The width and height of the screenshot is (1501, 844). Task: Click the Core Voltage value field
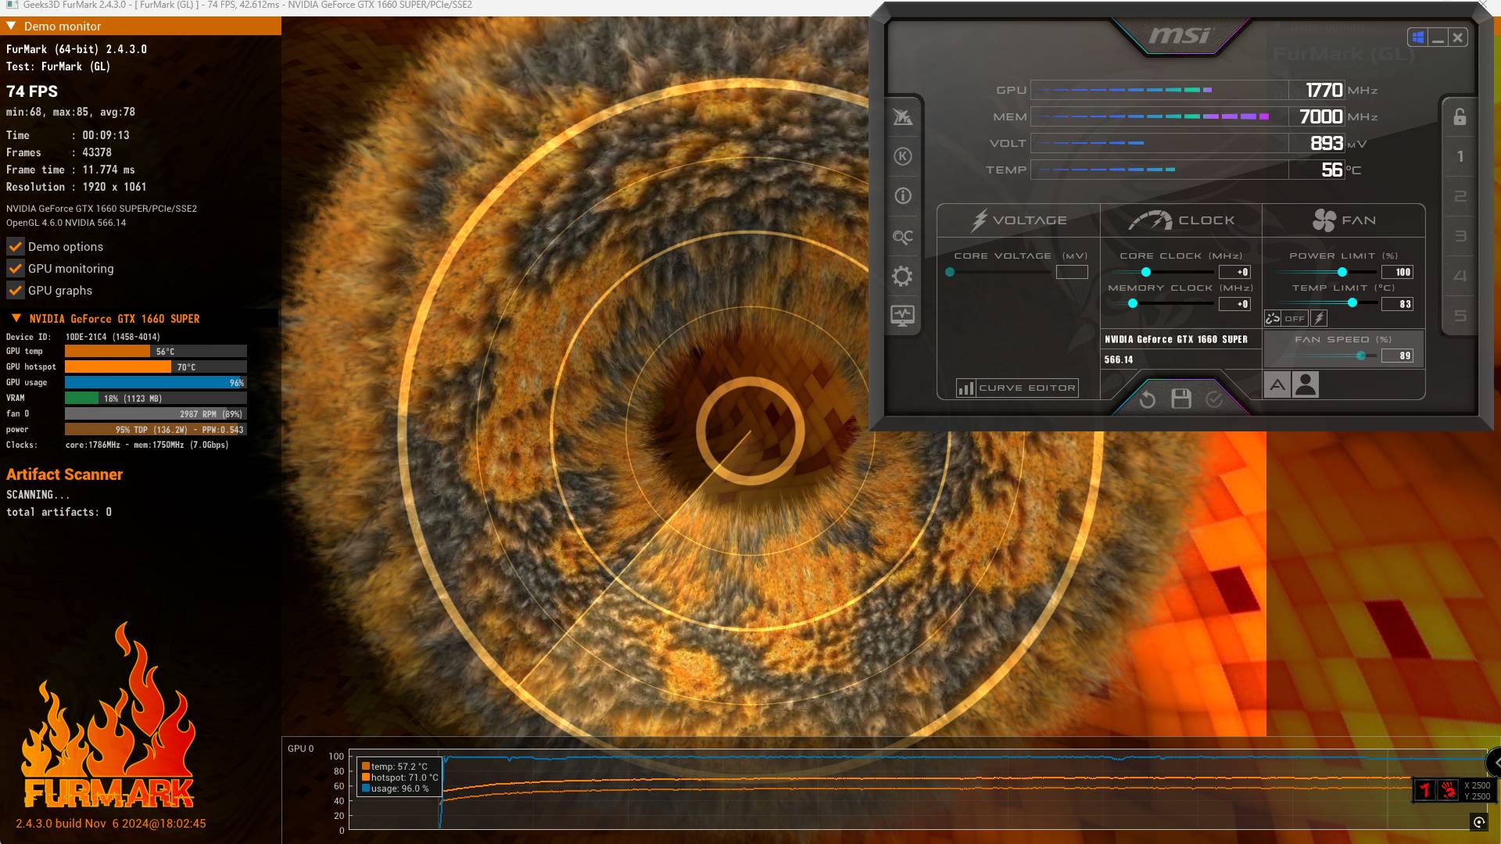point(1072,272)
